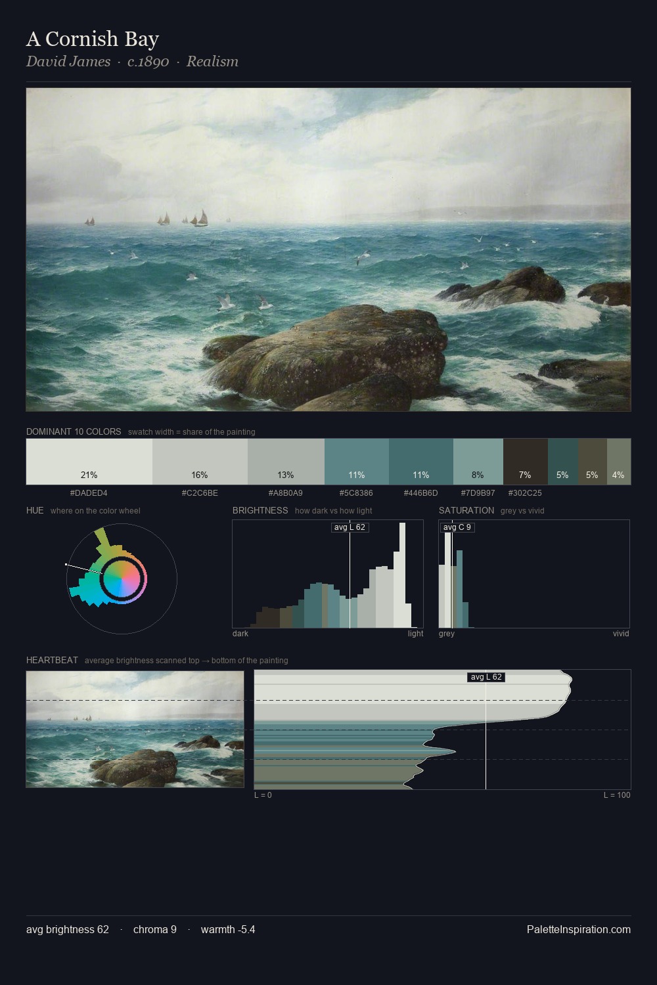Viewport: 657px width, 985px height.
Task: Click the 'L = 0' axis label
Action: [x=263, y=795]
